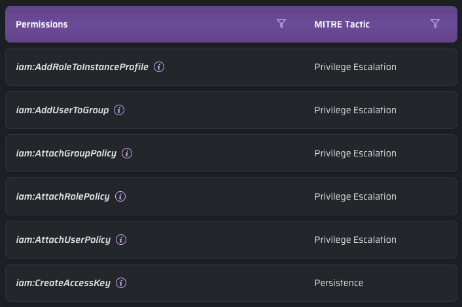Screen dimensions: 462x307
Task: Click Privilege Escalation in the AddRoleToInstanceProfile row
Action: (355, 67)
